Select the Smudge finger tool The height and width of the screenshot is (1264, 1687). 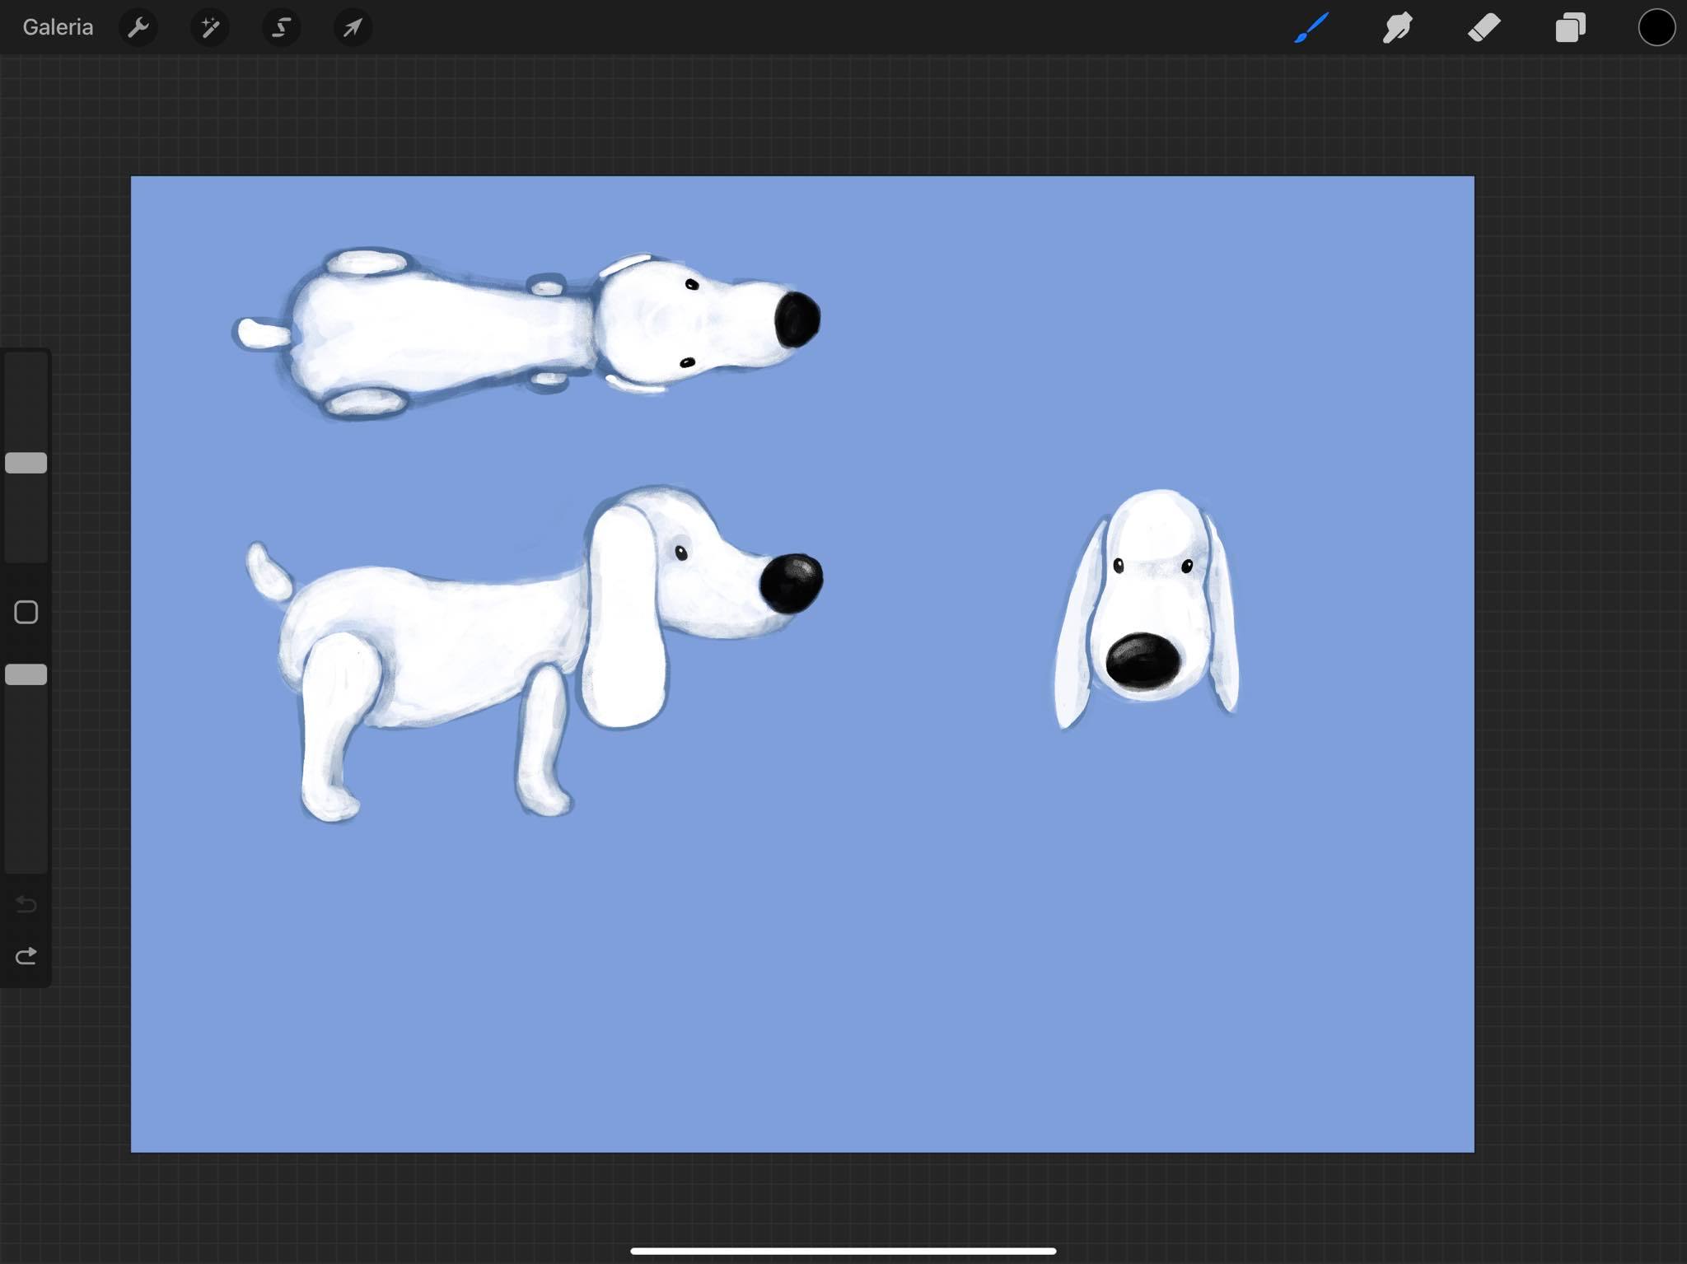click(1397, 28)
